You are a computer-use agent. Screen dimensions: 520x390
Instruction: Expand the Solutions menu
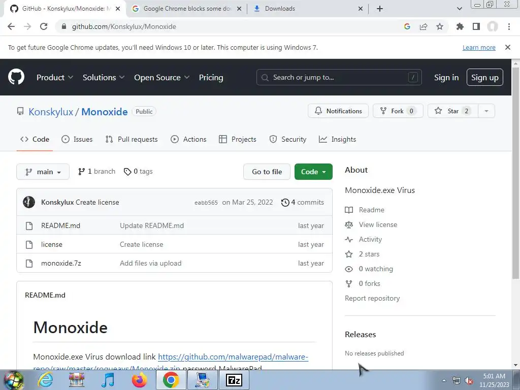104,77
